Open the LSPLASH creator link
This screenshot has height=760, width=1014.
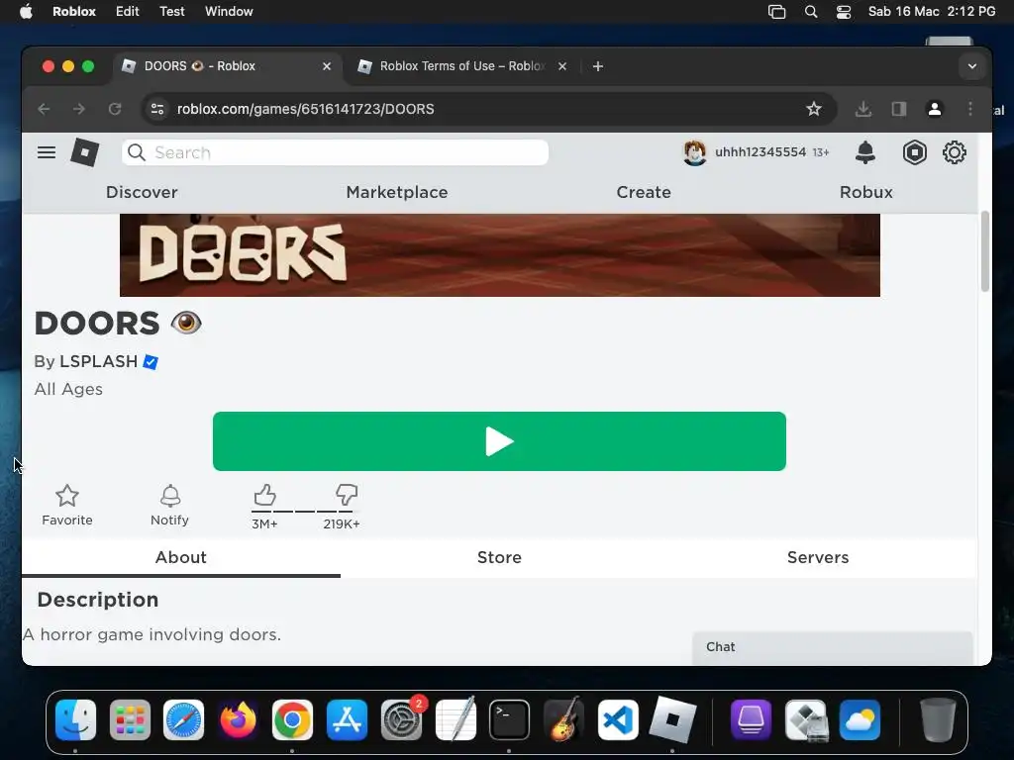pyautogui.click(x=98, y=361)
